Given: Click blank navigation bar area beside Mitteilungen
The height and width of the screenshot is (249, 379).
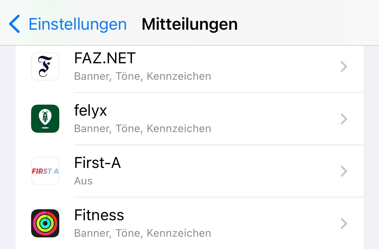Looking at the screenshot, I should pos(308,25).
